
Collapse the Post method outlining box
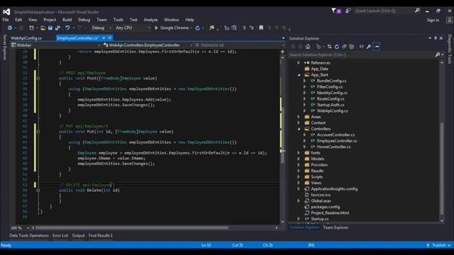coord(38,79)
